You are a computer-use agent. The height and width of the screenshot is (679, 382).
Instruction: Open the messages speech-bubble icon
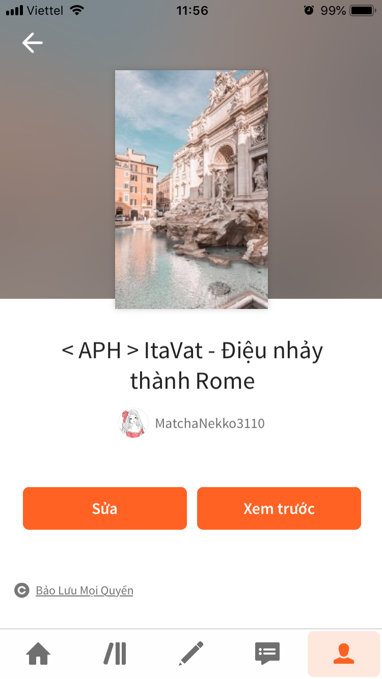coord(267,654)
